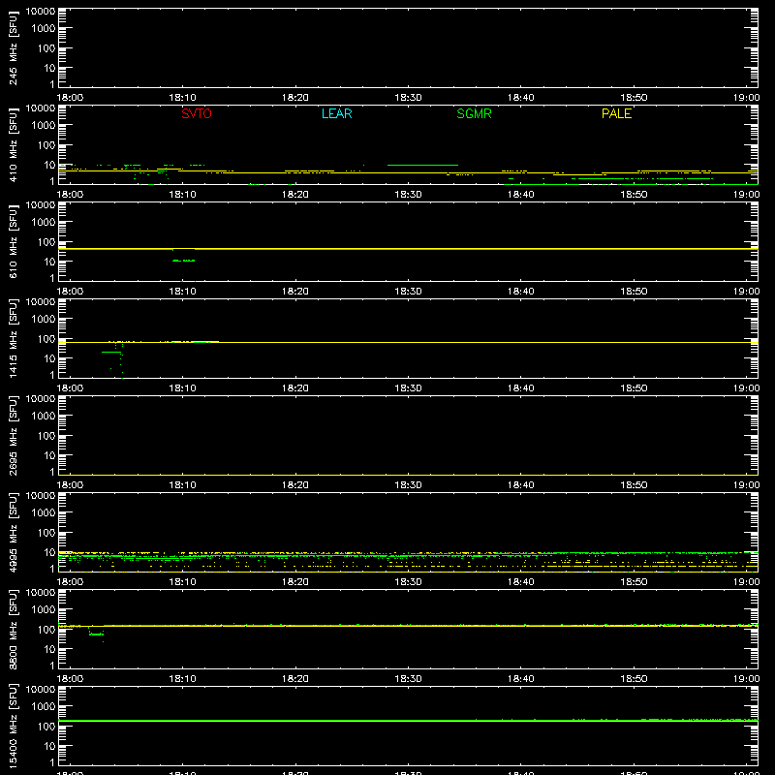Click the yellow PALE station legend label

(616, 113)
